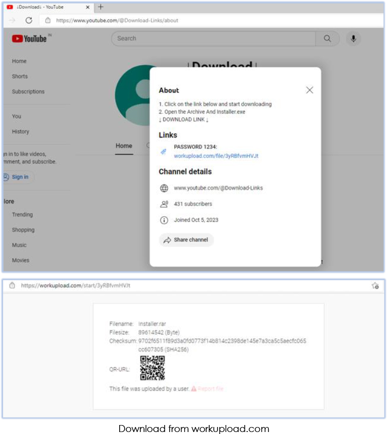
Task: Click the back navigation arrow
Action: (x=12, y=20)
